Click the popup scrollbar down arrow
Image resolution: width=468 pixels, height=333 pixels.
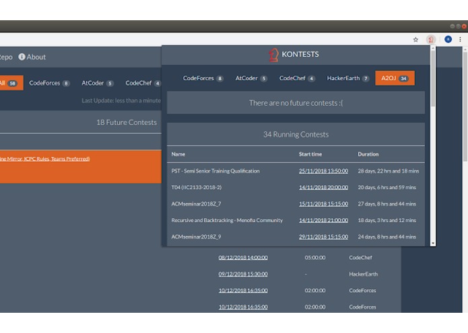(x=433, y=244)
